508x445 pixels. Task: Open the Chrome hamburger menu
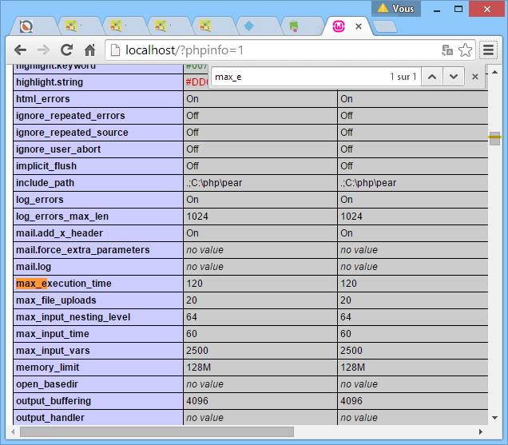coord(487,50)
